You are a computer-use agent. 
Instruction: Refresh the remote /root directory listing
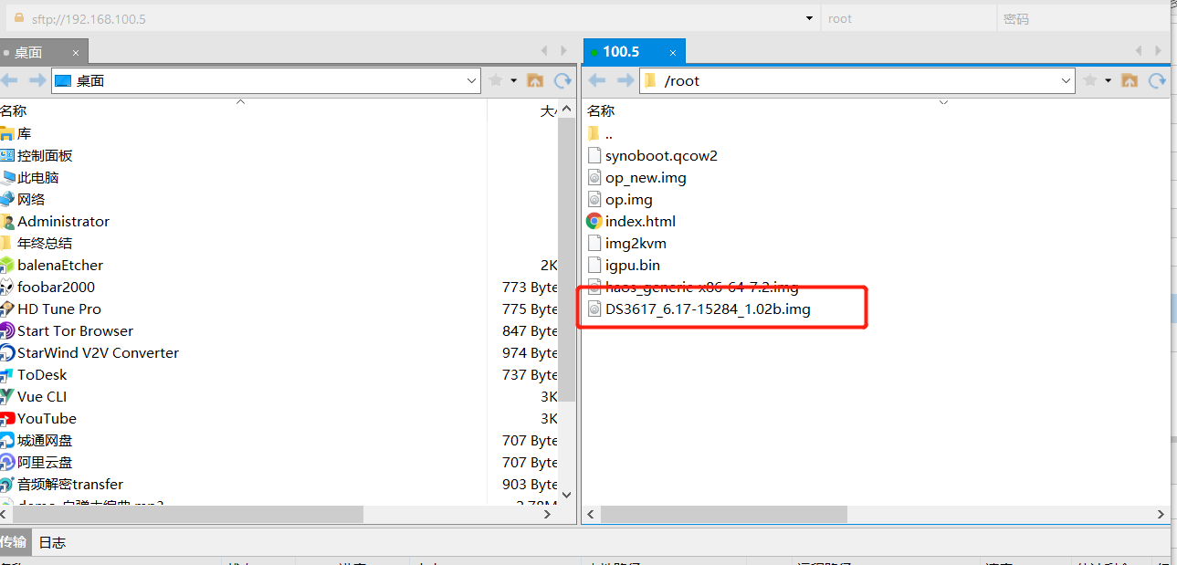click(1157, 81)
